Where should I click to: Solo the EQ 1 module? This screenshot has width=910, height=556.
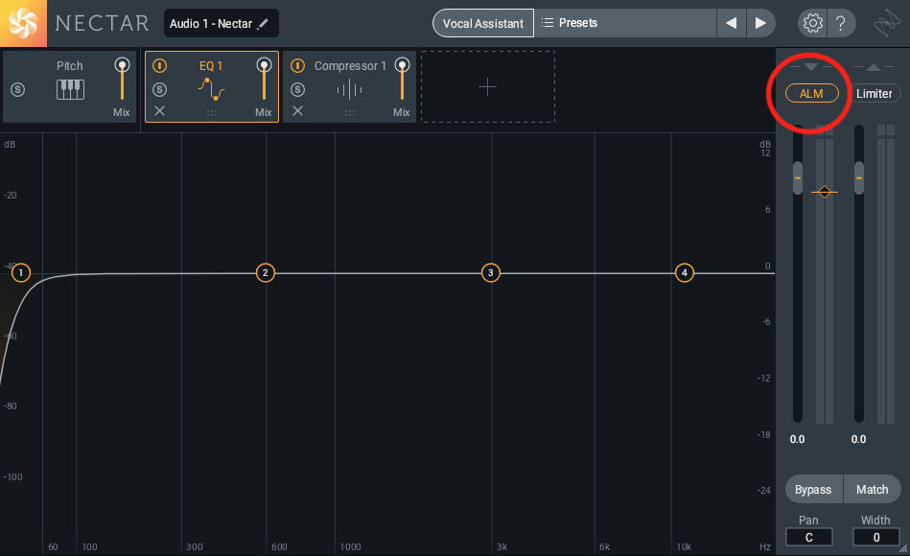point(159,89)
